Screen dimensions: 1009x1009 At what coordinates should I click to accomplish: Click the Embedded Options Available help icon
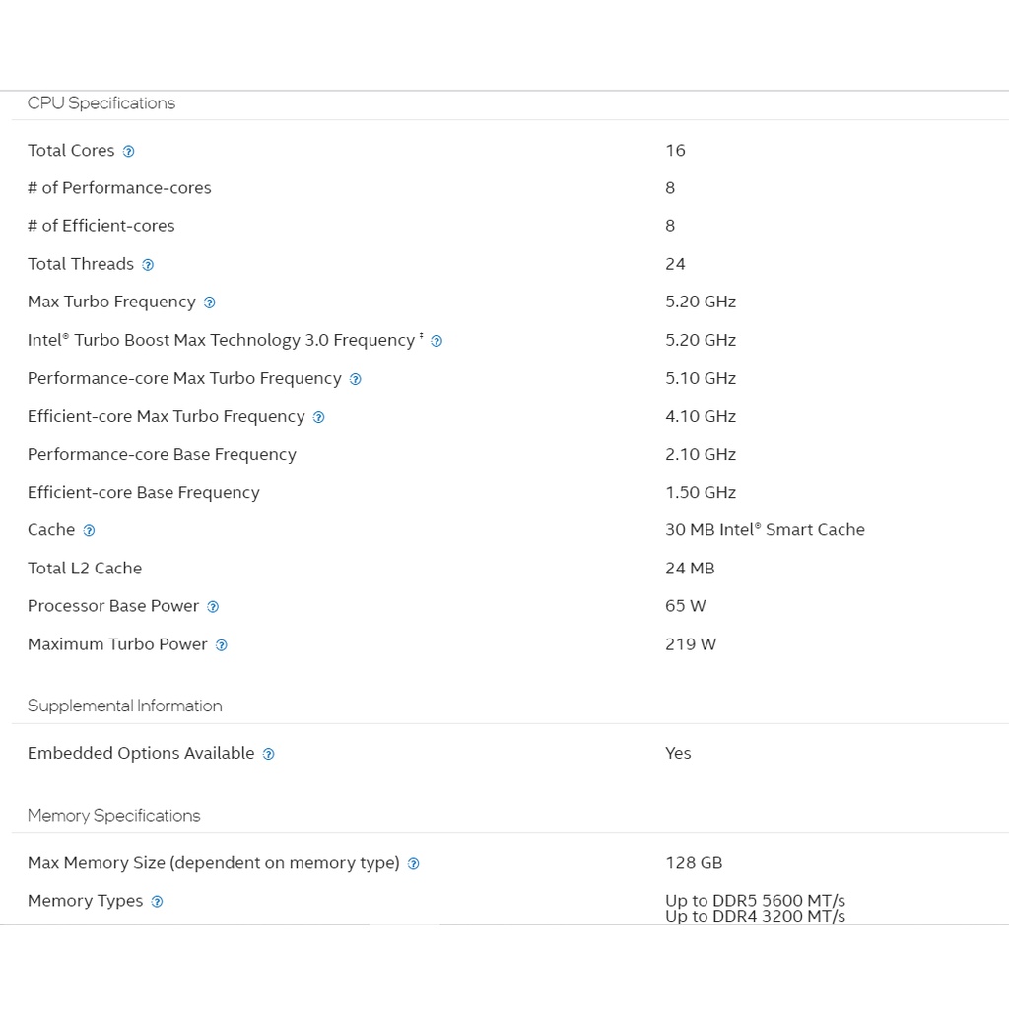(x=268, y=755)
